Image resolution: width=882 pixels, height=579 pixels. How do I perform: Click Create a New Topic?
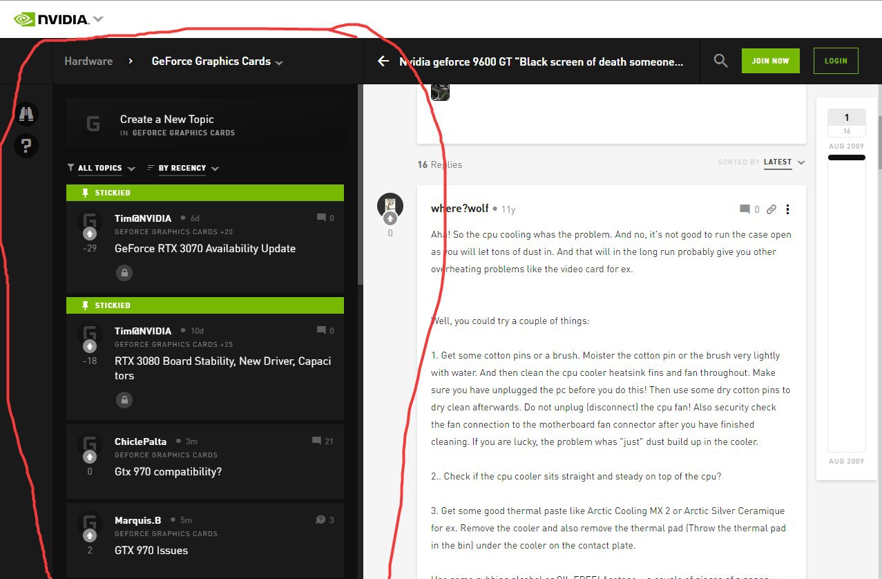(204, 124)
